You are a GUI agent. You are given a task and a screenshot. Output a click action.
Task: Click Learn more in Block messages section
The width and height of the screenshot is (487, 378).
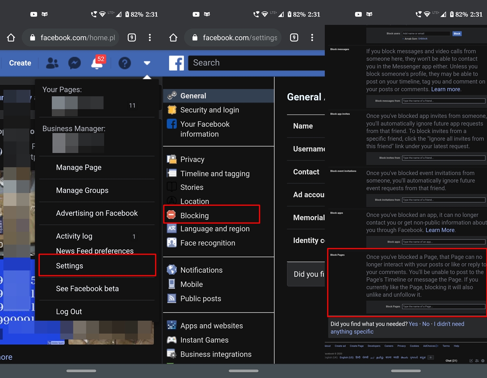[x=446, y=89]
